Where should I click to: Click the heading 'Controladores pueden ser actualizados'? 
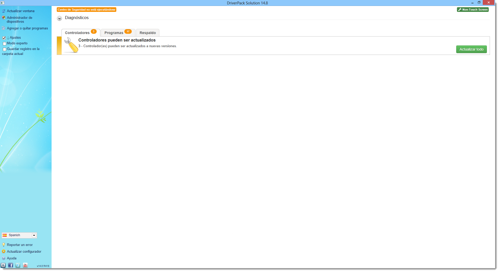point(117,40)
